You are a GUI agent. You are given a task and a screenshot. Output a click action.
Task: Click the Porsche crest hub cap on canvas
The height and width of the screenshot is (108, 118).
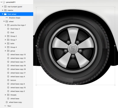tap(73, 48)
